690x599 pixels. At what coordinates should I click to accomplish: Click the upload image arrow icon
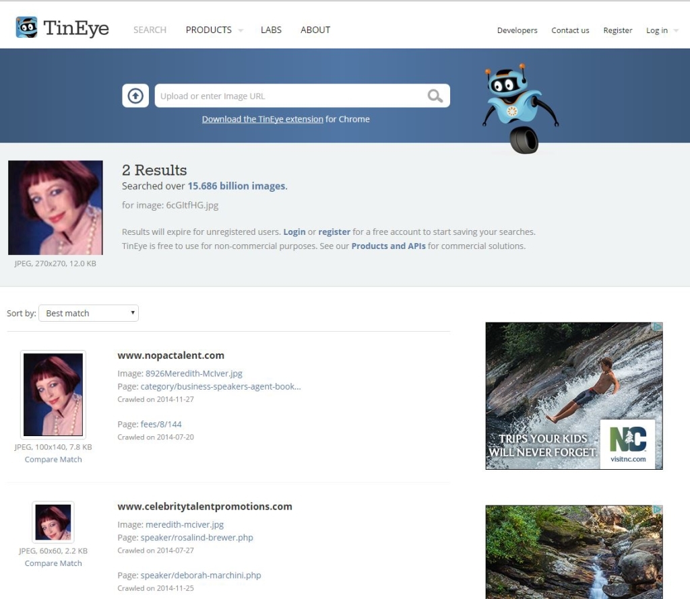tap(135, 95)
